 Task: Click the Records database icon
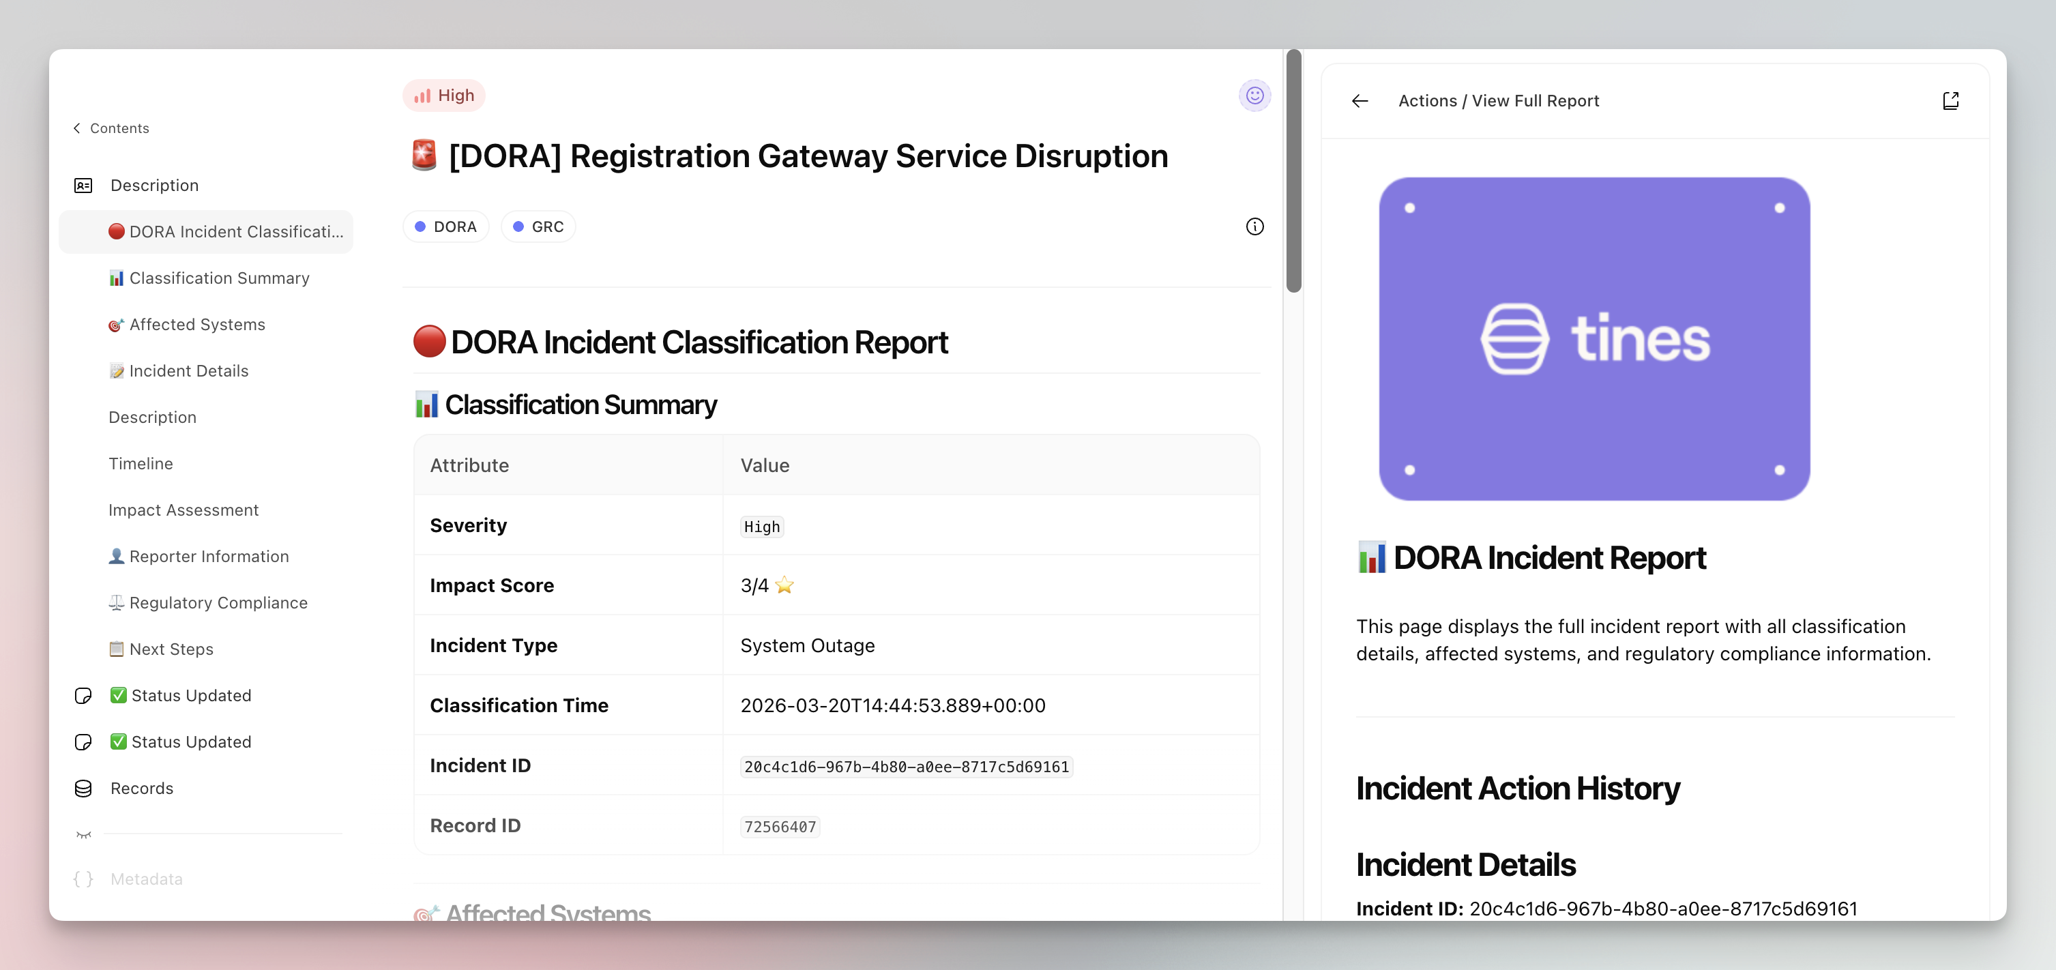(x=83, y=789)
